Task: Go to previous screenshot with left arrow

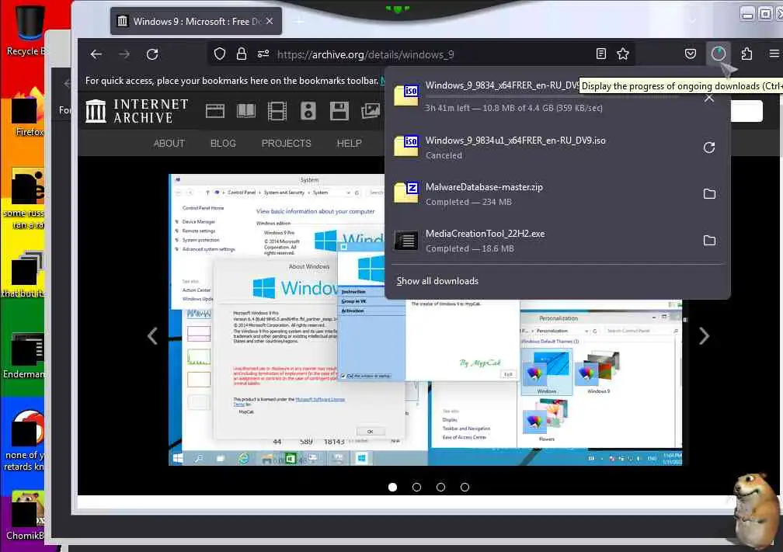Action: [x=153, y=336]
